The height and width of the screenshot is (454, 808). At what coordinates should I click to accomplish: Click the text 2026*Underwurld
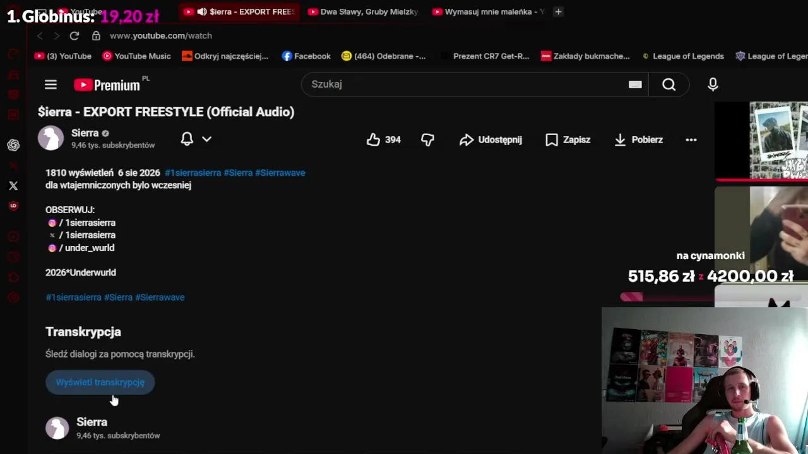(x=81, y=272)
